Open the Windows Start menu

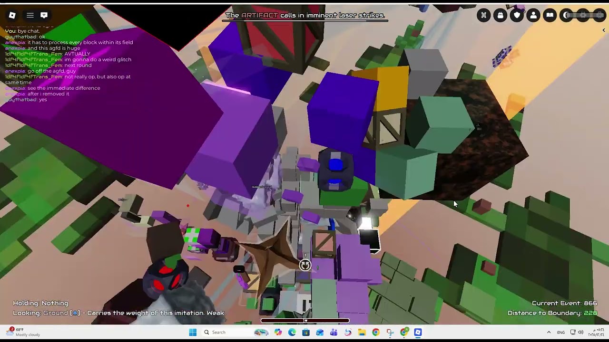[193, 332]
